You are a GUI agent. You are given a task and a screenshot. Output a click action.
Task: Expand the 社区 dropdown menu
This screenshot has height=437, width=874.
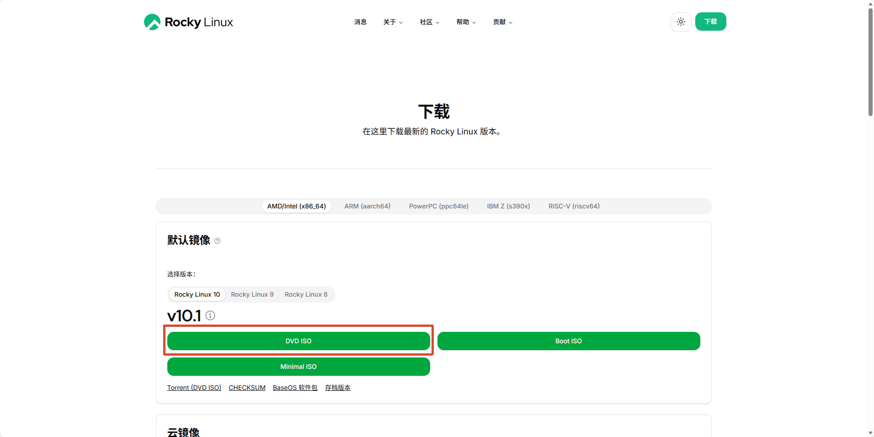click(430, 22)
